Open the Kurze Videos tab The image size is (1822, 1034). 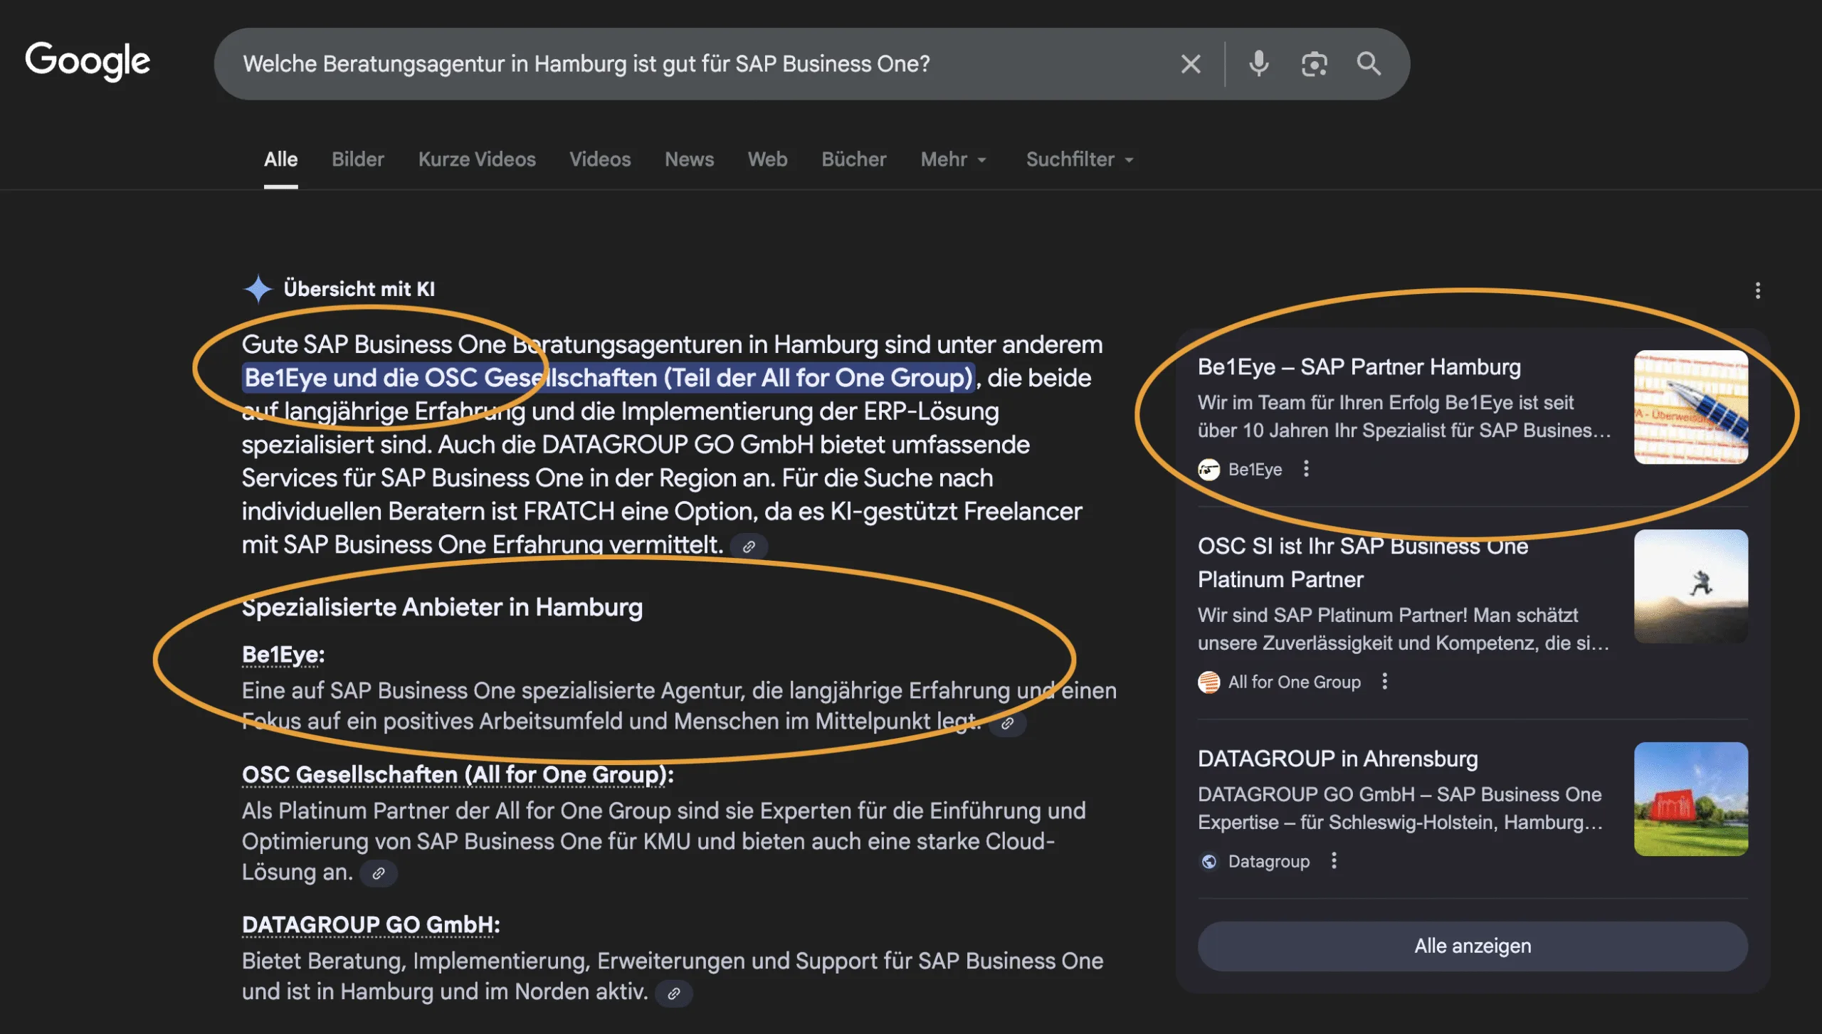[477, 159]
